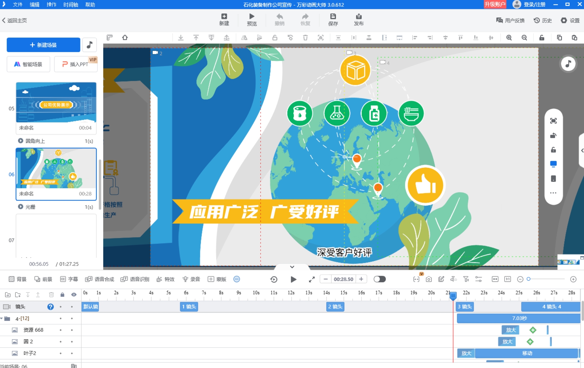Collapse the 4-[12] folder group
This screenshot has height=368, width=584.
2,318
